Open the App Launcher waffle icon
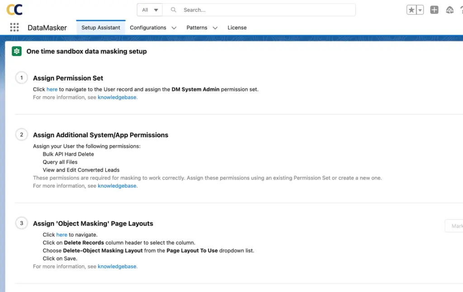463x292 pixels. click(14, 27)
